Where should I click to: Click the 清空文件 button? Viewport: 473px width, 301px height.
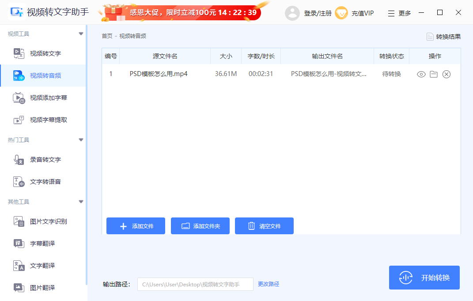coord(264,226)
